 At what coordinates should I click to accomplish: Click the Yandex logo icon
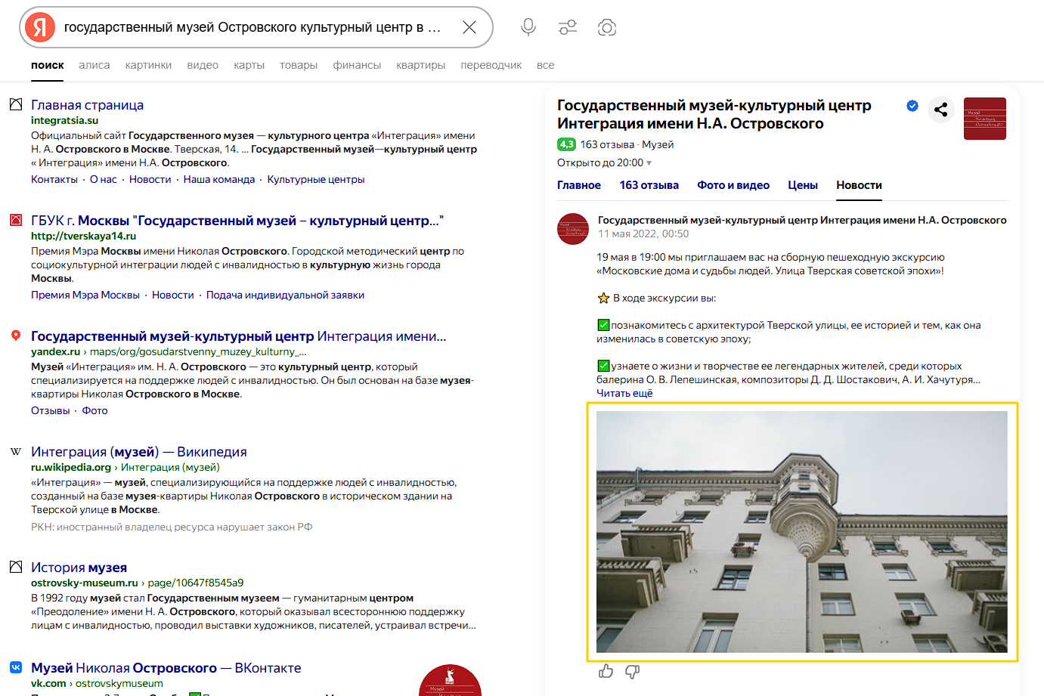click(x=40, y=28)
